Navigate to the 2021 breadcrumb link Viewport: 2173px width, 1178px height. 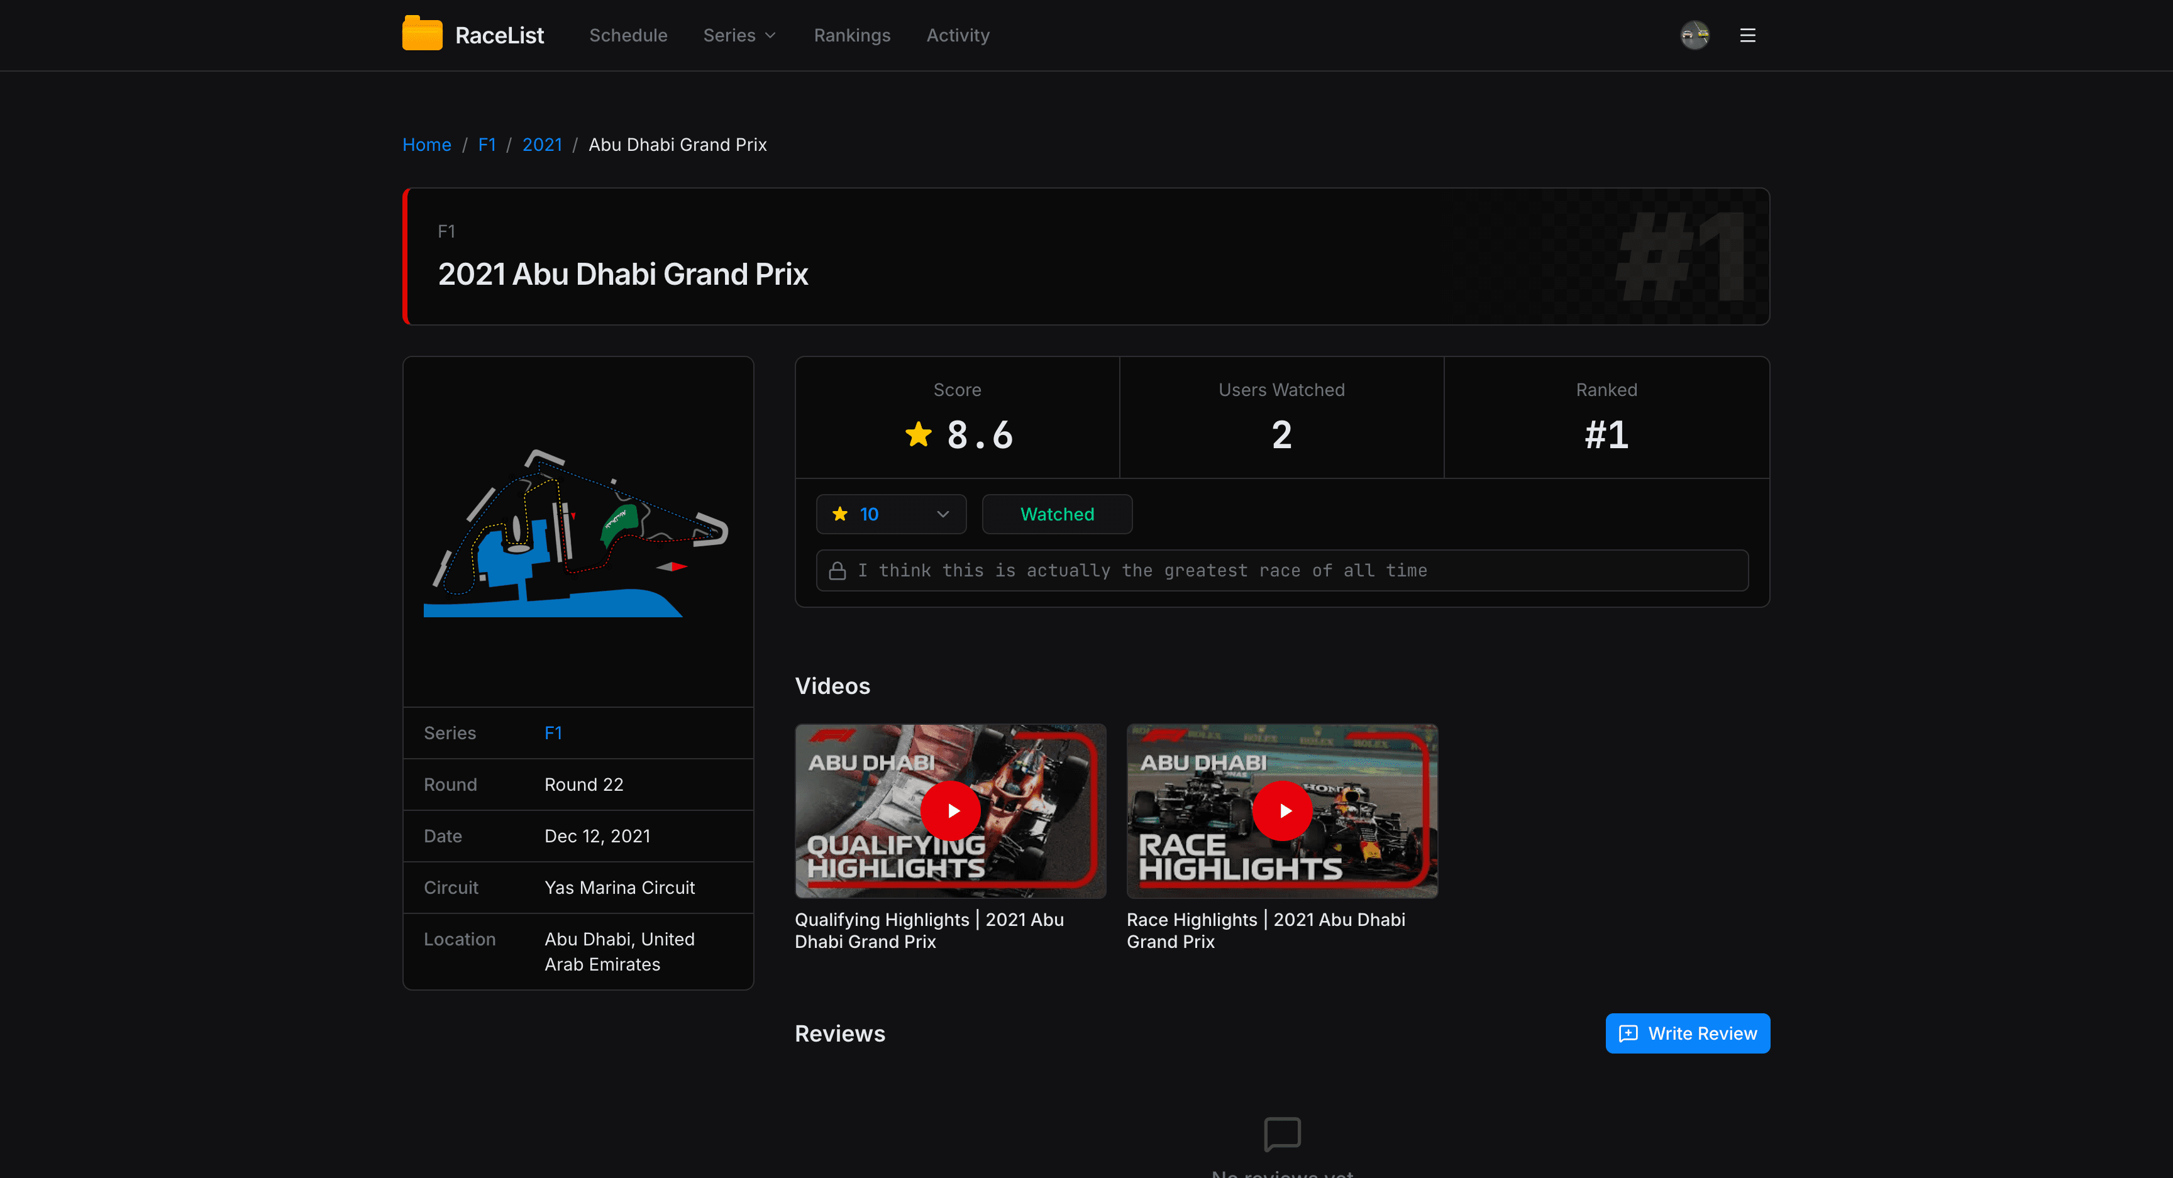click(543, 144)
